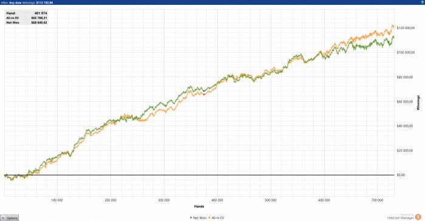This screenshot has width=425, height=221.
Task: Click the All-In EV tooltip value
Action: pyautogui.click(x=39, y=18)
